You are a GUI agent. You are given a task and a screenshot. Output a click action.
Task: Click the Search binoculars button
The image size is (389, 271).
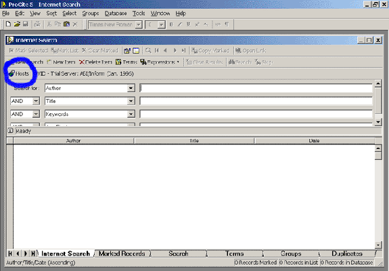point(240,62)
